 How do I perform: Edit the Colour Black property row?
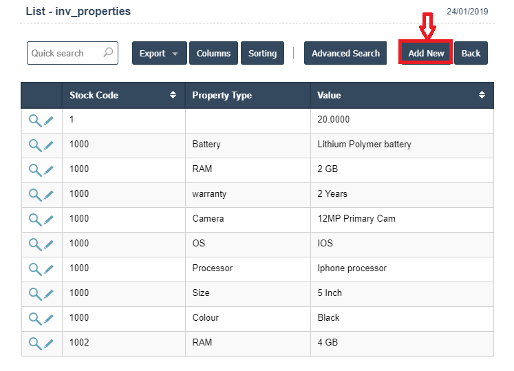(49, 318)
